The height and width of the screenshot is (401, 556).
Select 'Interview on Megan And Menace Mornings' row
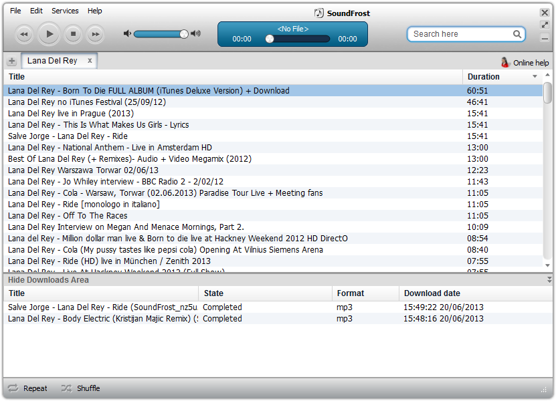[273, 227]
